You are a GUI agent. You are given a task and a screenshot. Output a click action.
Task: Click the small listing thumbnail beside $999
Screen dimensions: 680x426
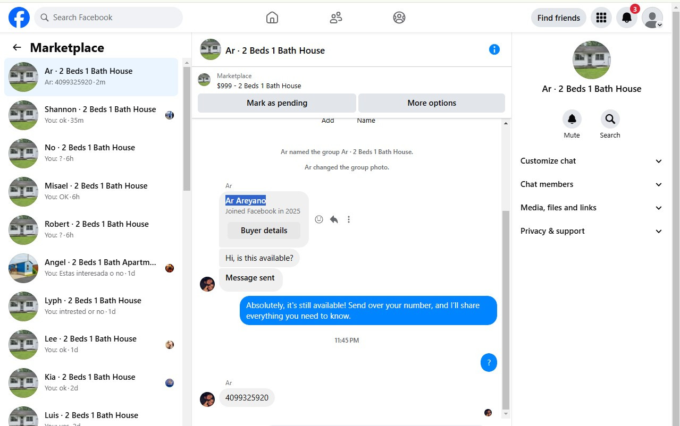pyautogui.click(x=204, y=80)
